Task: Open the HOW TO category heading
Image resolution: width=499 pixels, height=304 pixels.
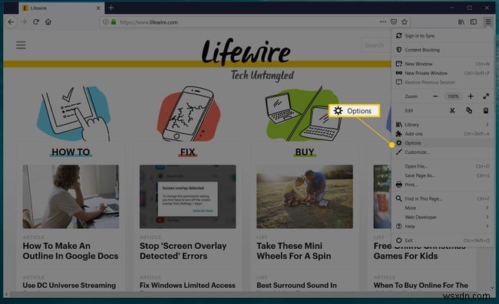Action: click(x=71, y=152)
